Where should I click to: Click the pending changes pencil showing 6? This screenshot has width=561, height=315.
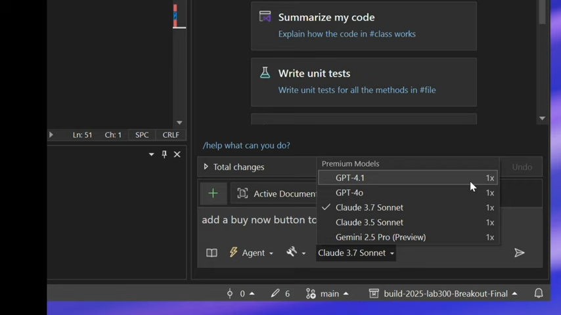point(280,293)
